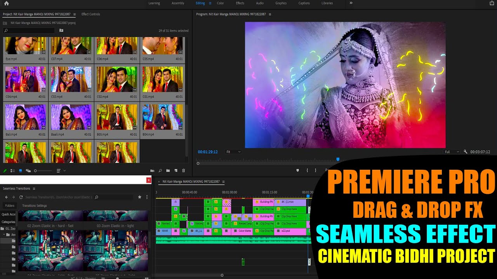Switch to the Captions workspace
497x279 pixels.
pyautogui.click(x=304, y=3)
